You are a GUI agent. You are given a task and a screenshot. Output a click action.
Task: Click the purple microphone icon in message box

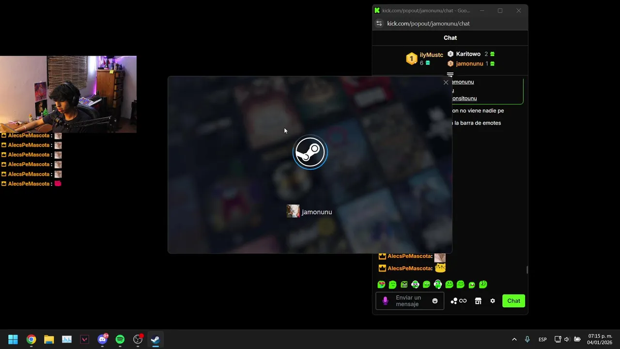pos(386,301)
